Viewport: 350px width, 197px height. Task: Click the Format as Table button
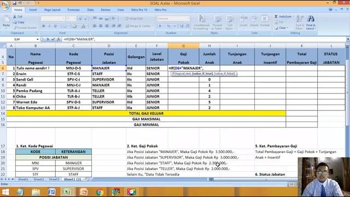click(x=217, y=22)
